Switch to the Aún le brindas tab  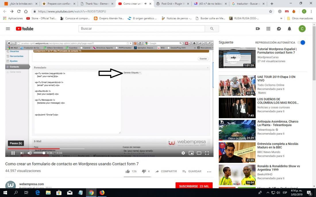(x=21, y=4)
